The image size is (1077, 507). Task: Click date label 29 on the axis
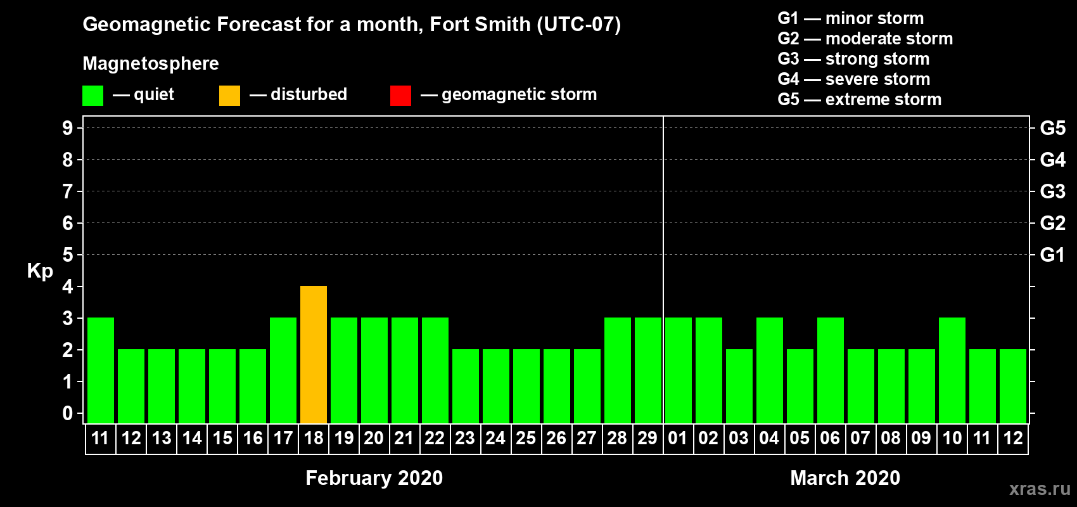pyautogui.click(x=648, y=439)
